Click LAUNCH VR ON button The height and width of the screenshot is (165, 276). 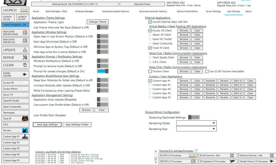(8, 18)
